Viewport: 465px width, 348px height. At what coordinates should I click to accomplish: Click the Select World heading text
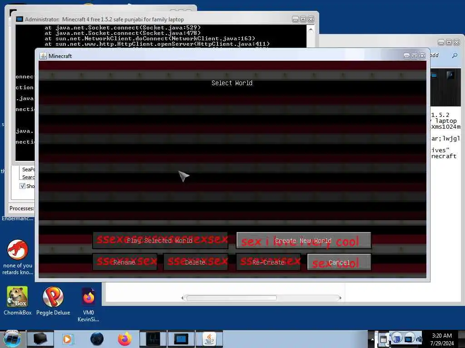[x=232, y=83]
